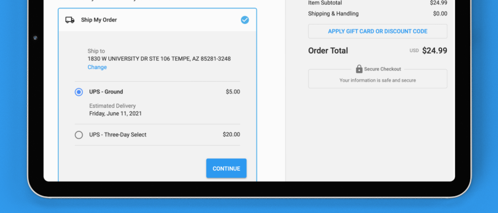Click the delivery truck icon
The width and height of the screenshot is (498, 213).
click(70, 20)
